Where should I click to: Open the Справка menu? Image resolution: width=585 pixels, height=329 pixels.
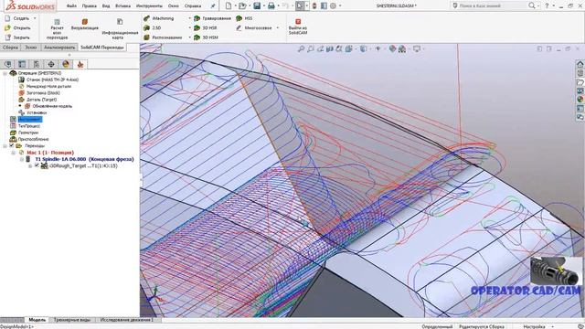193,6
